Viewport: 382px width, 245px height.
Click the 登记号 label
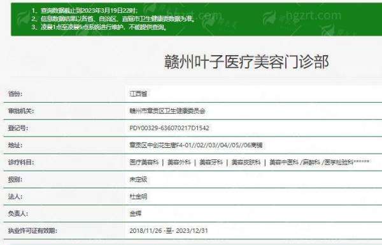tap(18, 128)
